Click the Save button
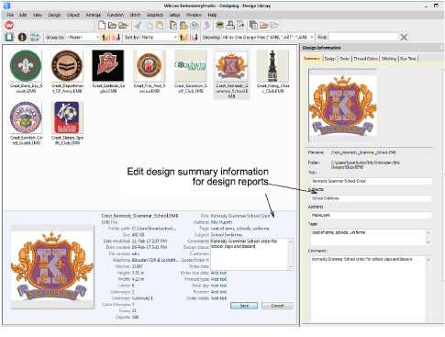 pyautogui.click(x=244, y=306)
